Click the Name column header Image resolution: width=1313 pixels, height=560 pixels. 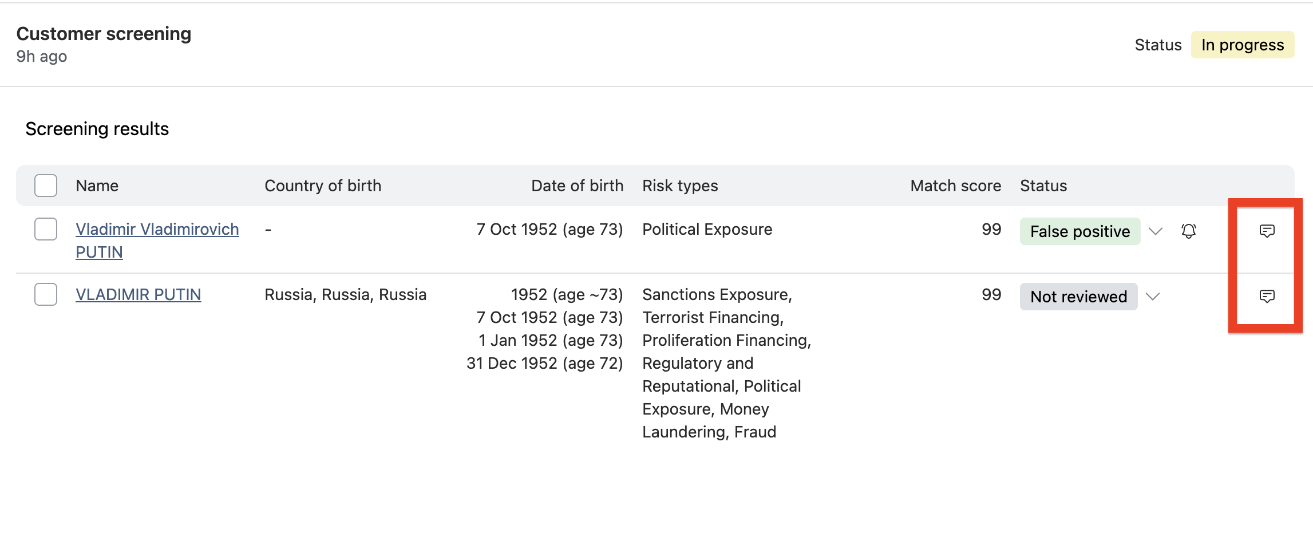[97, 185]
